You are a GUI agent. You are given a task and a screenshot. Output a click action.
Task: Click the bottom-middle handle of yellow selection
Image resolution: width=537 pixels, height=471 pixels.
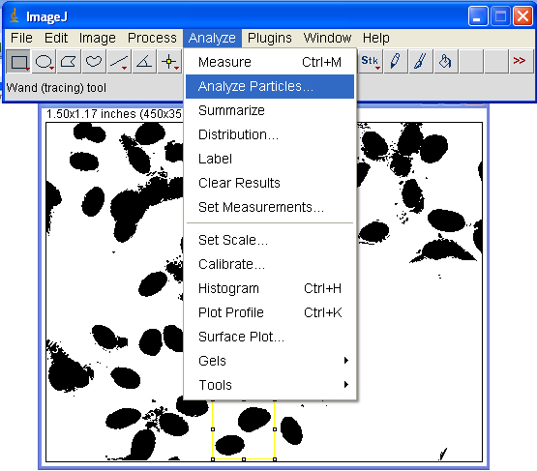click(244, 459)
